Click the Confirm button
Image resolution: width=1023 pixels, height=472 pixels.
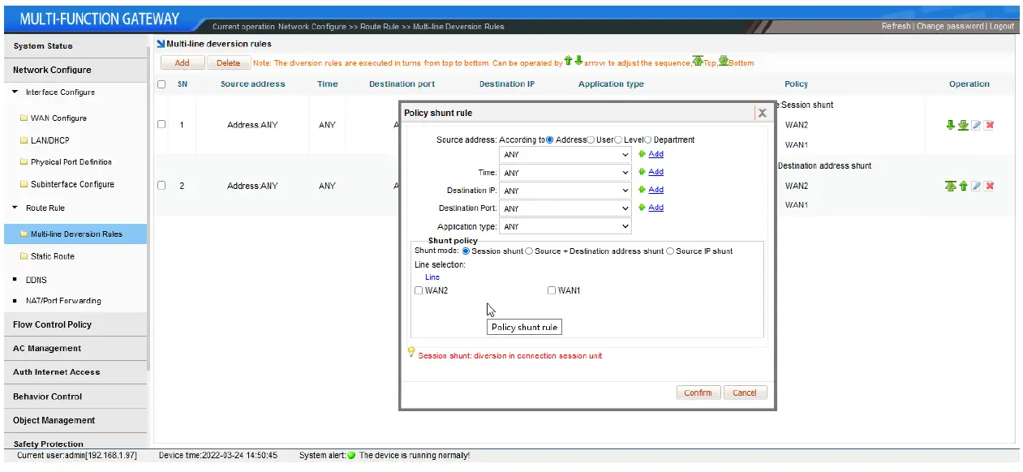point(698,393)
